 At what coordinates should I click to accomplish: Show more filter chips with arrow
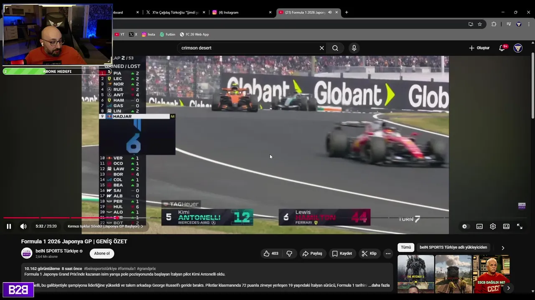[x=503, y=247]
